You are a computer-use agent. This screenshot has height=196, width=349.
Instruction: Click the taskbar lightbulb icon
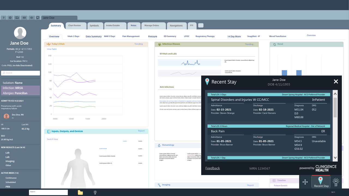95,192
